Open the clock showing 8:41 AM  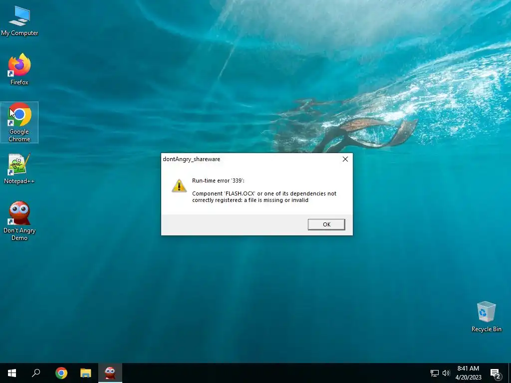[x=468, y=373]
